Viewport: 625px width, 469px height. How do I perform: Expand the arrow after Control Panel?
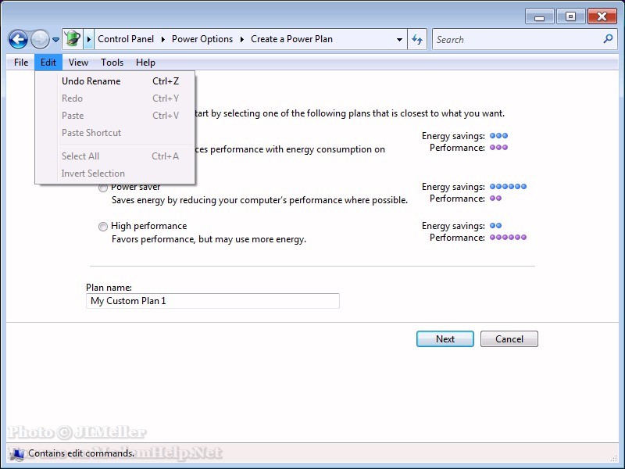(x=163, y=39)
